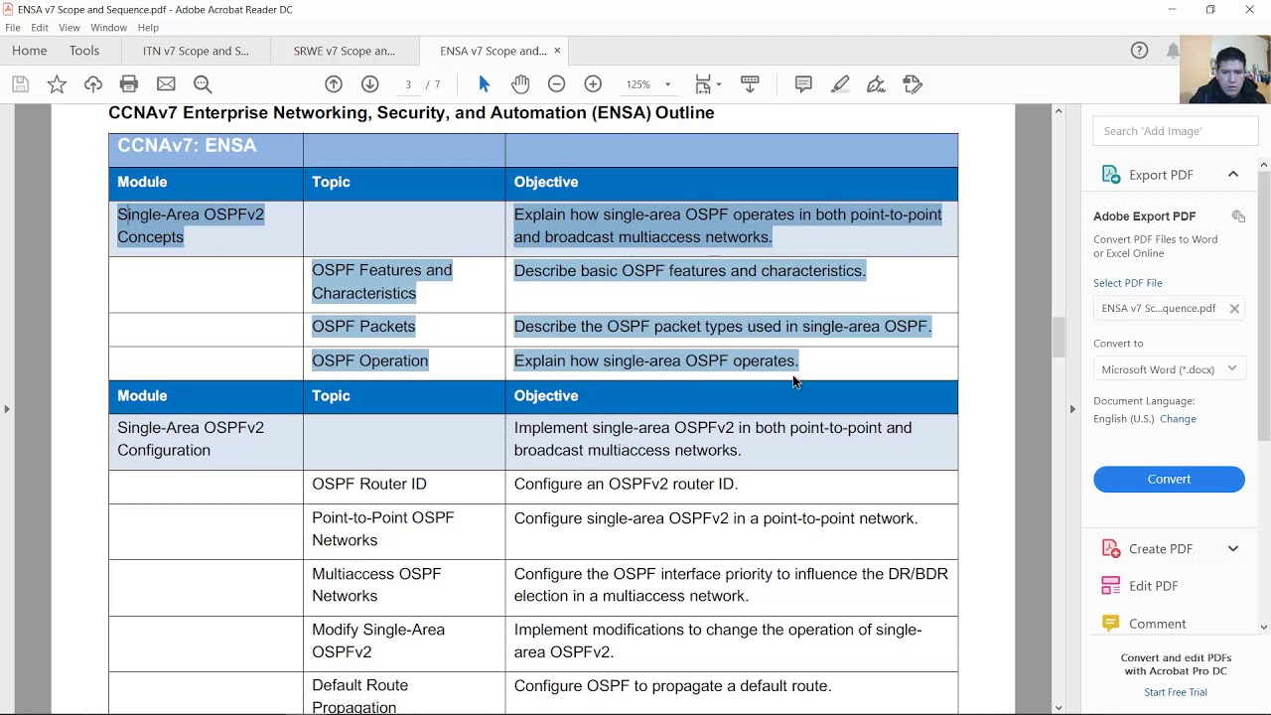This screenshot has height=715, width=1271.
Task: Collapse the Export PDF section chevron
Action: 1233,175
